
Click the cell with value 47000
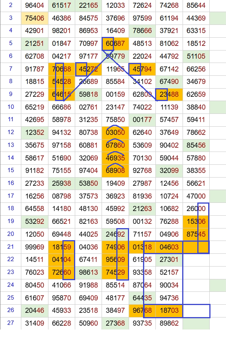pos(196,196)
